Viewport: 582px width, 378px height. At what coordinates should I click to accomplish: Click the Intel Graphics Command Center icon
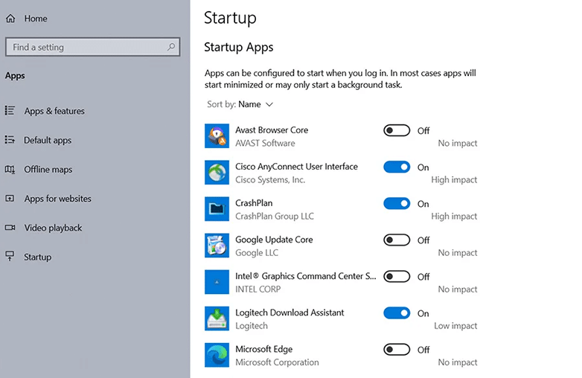(217, 282)
